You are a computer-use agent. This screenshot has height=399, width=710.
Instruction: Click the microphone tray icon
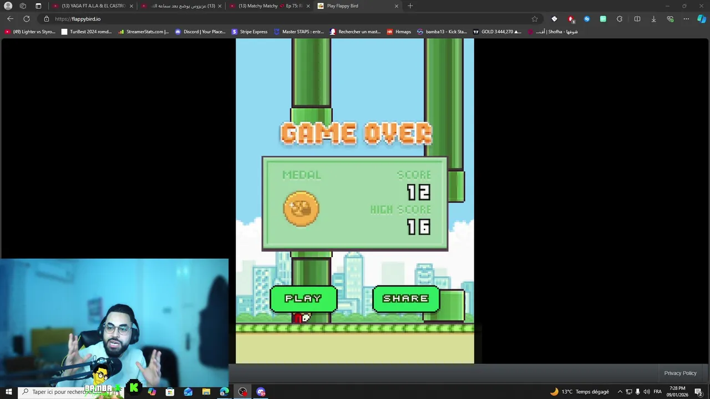coord(637,392)
